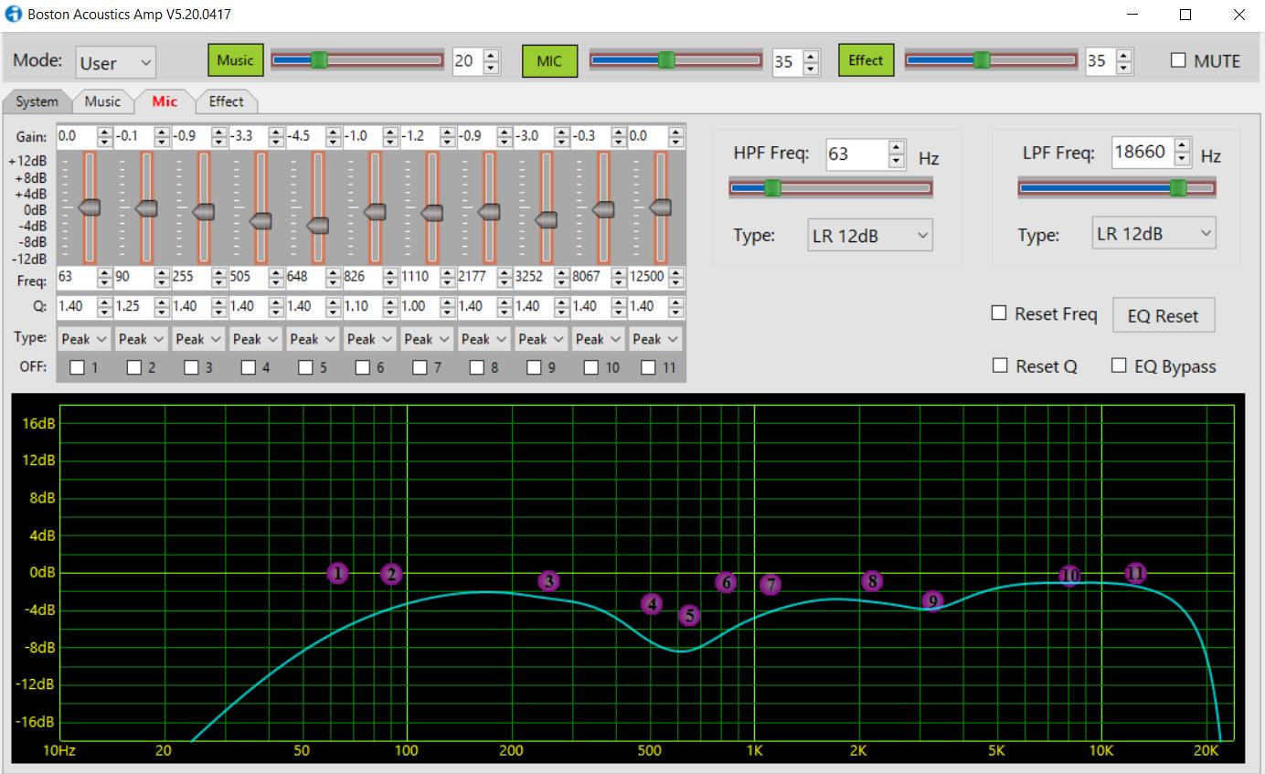Click the green MIC button
The image size is (1265, 774).
pyautogui.click(x=549, y=61)
